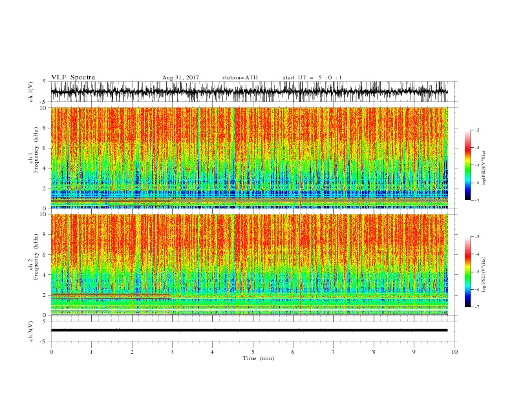
Task: Click the 'ch.3(V)' waveform axis label
Action: (x=31, y=331)
